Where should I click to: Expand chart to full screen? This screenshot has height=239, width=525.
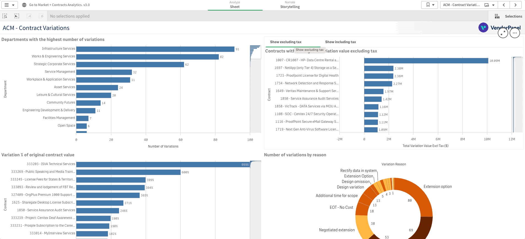click(x=503, y=33)
